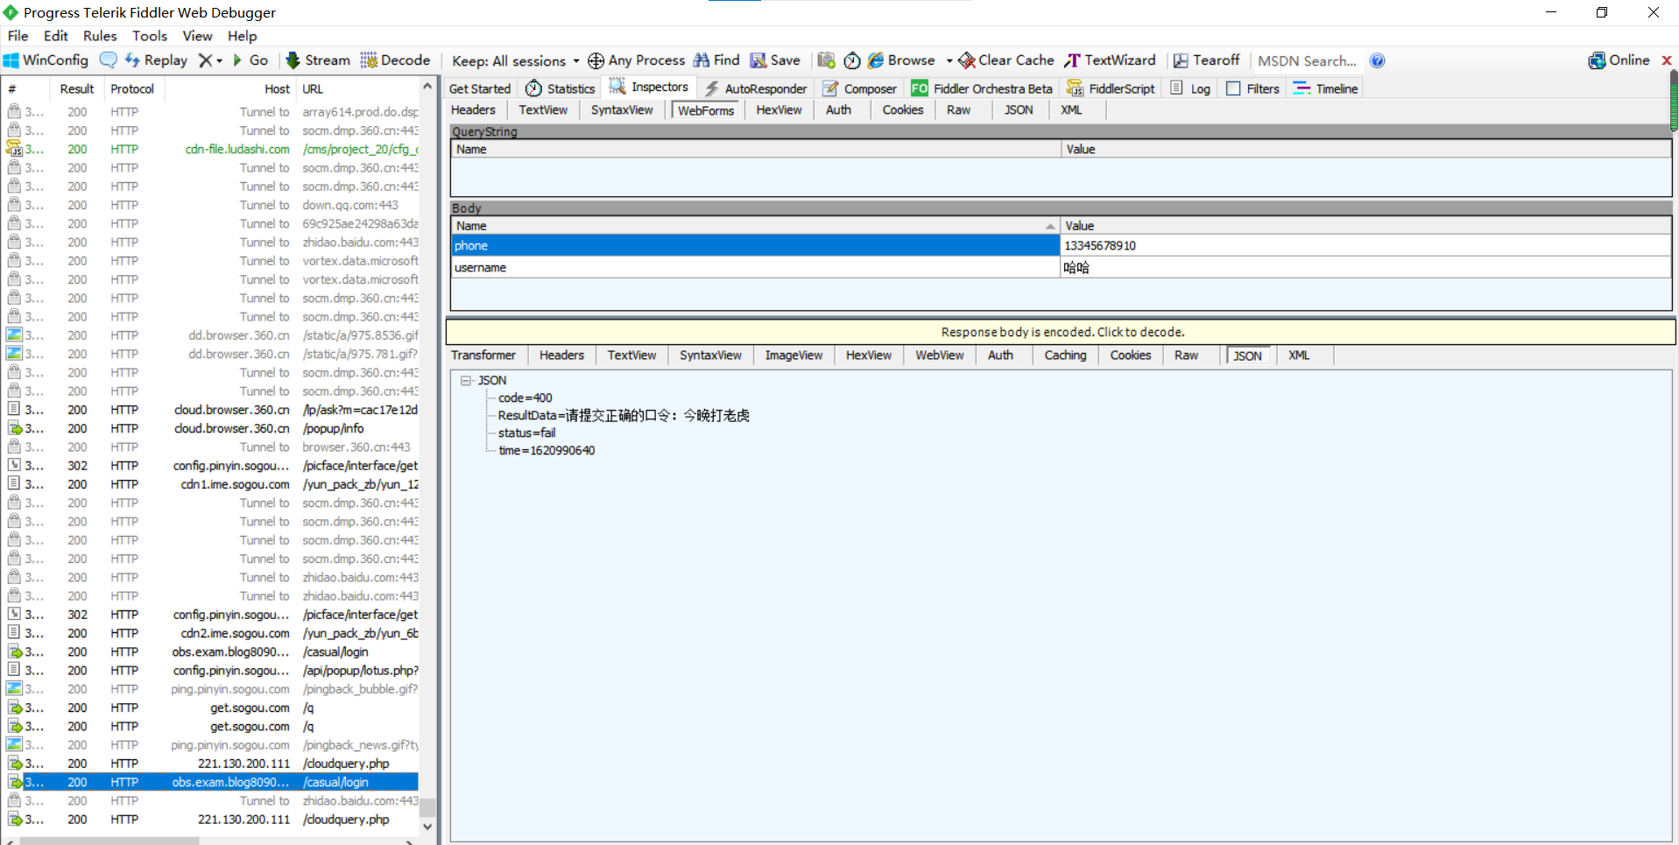Close the toolbar with red X
Image resolution: width=1679 pixels, height=845 pixels.
pos(1667,60)
